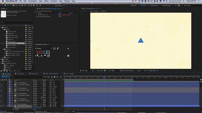This screenshot has height=113, width=202.
Task: Collapse the Ray Dynamic Textures folder
Action: [x=1, y=63]
